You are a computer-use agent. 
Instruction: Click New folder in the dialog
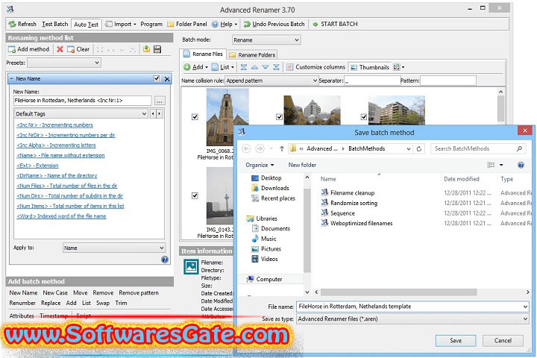coord(302,165)
